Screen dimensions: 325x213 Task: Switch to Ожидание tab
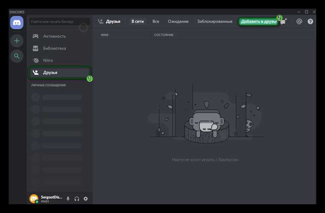click(178, 21)
